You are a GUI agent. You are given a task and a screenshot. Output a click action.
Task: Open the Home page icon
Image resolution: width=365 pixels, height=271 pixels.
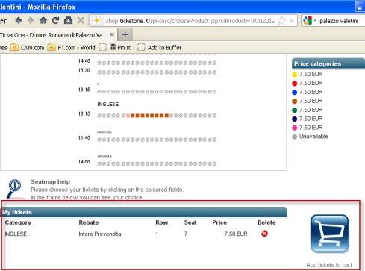click(43, 20)
